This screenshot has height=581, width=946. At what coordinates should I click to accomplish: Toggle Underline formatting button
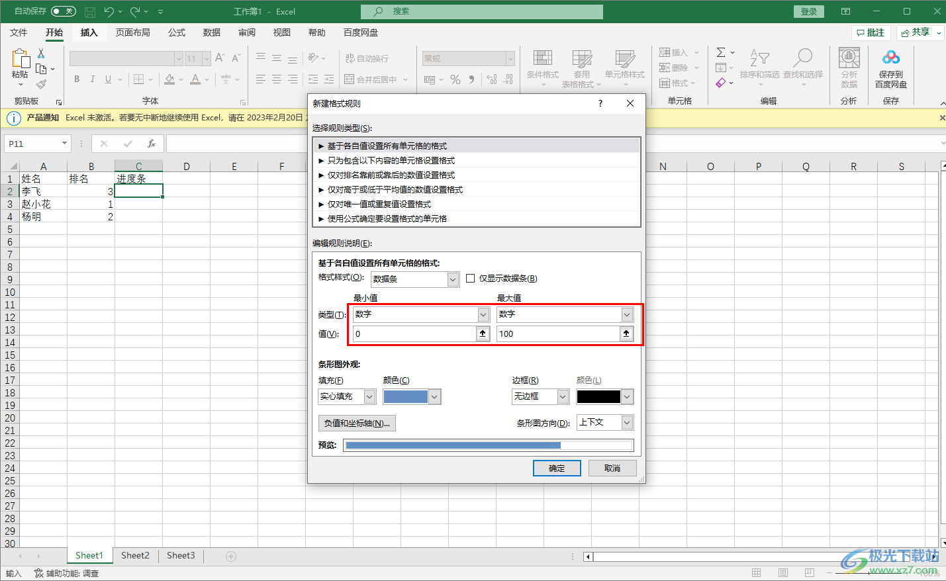pyautogui.click(x=108, y=79)
